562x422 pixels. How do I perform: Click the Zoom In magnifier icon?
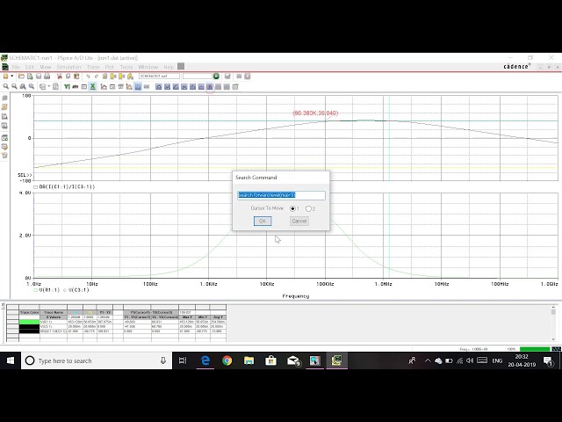[x=6, y=86]
